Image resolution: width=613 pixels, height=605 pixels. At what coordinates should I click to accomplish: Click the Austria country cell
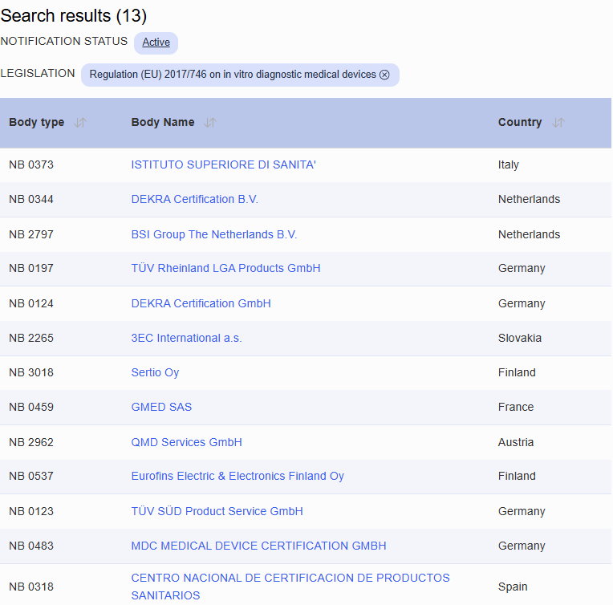coord(516,442)
